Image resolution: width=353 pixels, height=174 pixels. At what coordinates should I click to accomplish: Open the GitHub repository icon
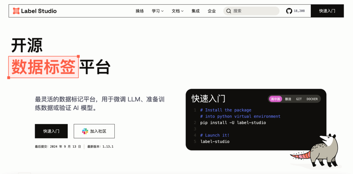point(289,11)
